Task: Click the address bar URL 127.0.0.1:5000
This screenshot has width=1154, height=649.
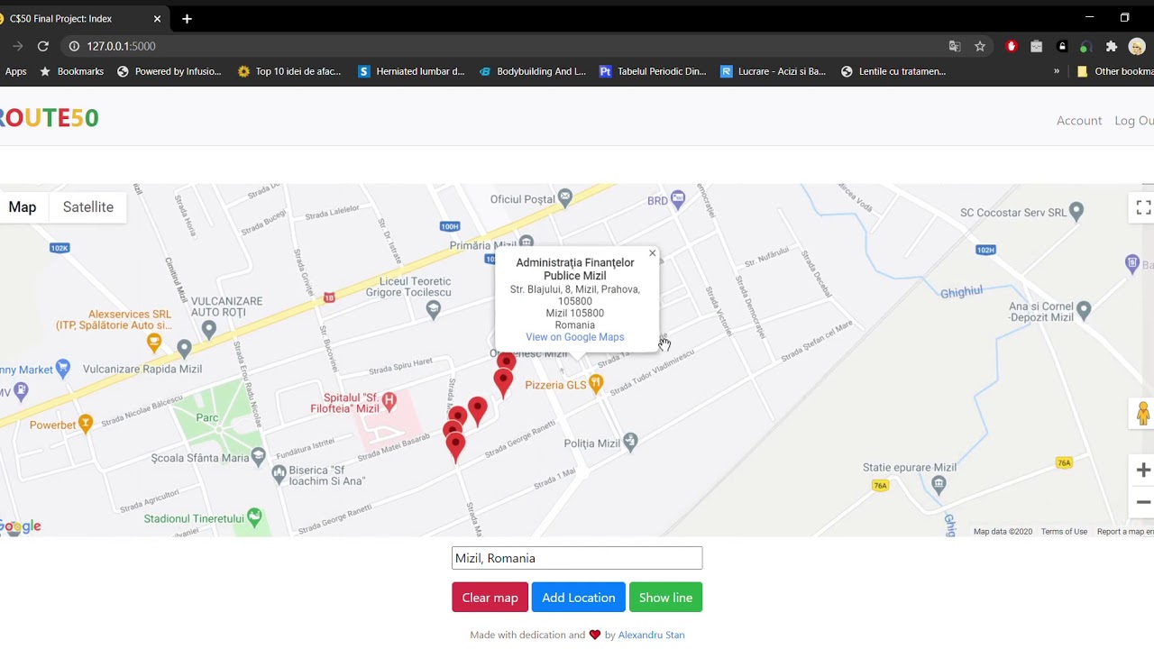Action: pos(121,46)
